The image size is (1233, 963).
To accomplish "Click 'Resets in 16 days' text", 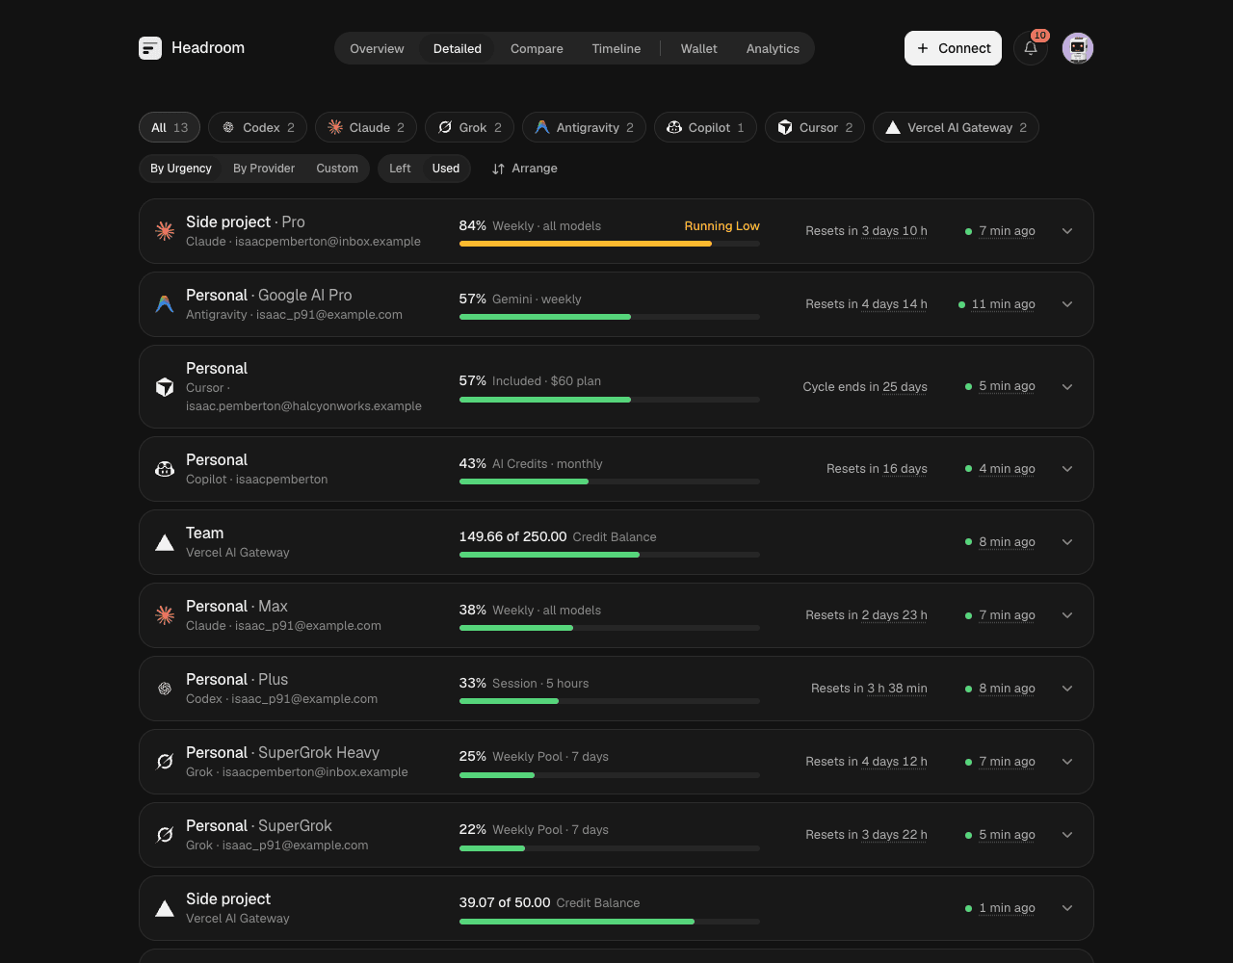I will 877,469.
